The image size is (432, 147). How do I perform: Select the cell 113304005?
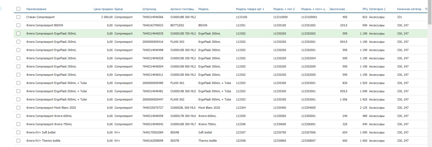coord(308,108)
